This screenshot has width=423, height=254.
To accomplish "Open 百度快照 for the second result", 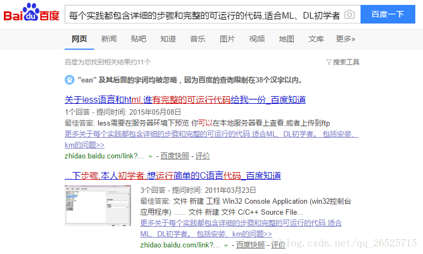I will [x=250, y=245].
